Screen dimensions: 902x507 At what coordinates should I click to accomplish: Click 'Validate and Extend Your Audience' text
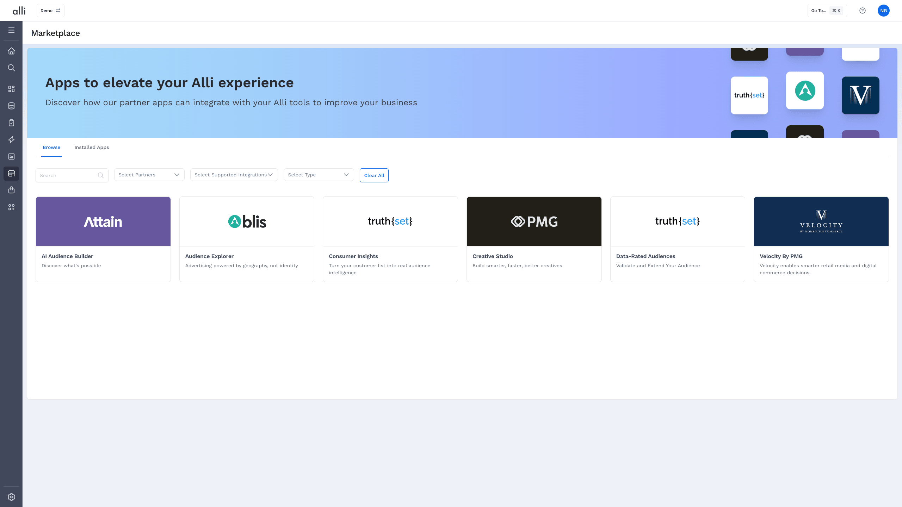point(658,265)
